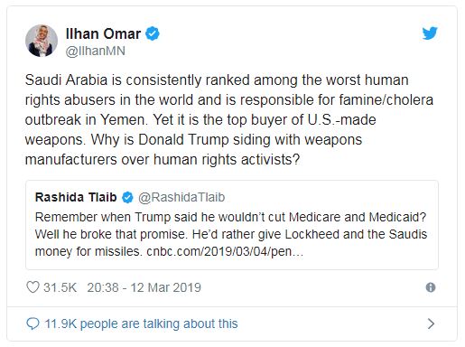Click the heart like icon
The height and width of the screenshot is (347, 465).
pos(33,287)
